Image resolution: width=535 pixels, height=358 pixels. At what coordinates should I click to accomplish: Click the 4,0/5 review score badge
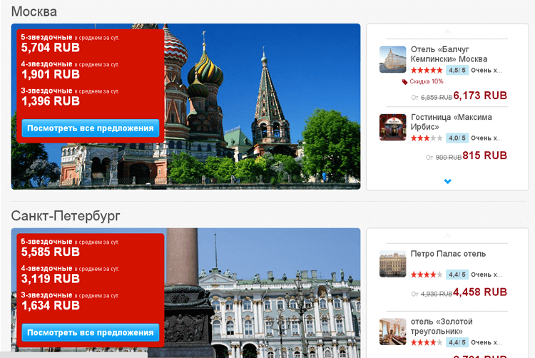click(x=457, y=138)
